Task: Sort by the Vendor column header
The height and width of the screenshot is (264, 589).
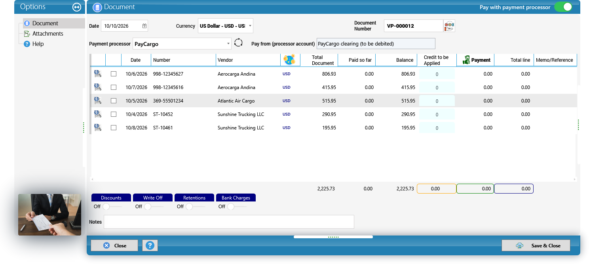Action: pyautogui.click(x=248, y=60)
